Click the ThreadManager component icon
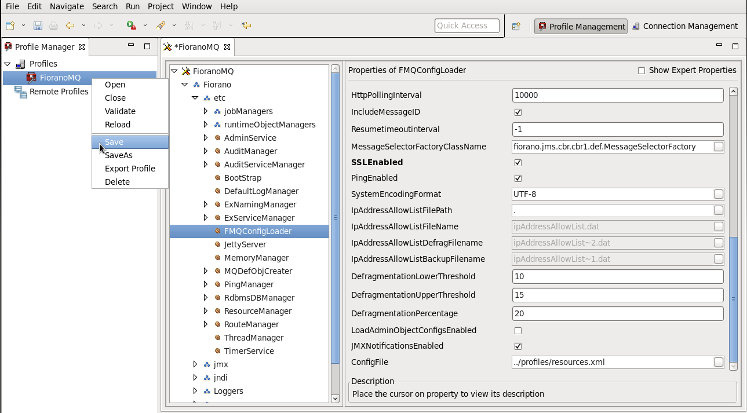747x413 pixels. coord(218,338)
